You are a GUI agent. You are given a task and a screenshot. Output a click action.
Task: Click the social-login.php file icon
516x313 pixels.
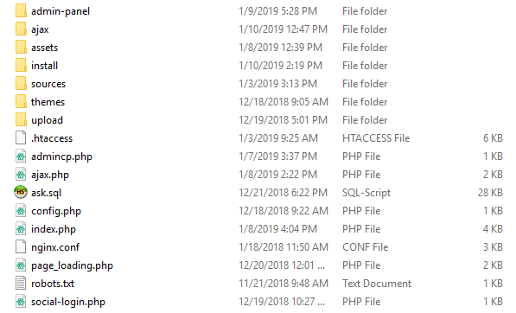pos(21,302)
